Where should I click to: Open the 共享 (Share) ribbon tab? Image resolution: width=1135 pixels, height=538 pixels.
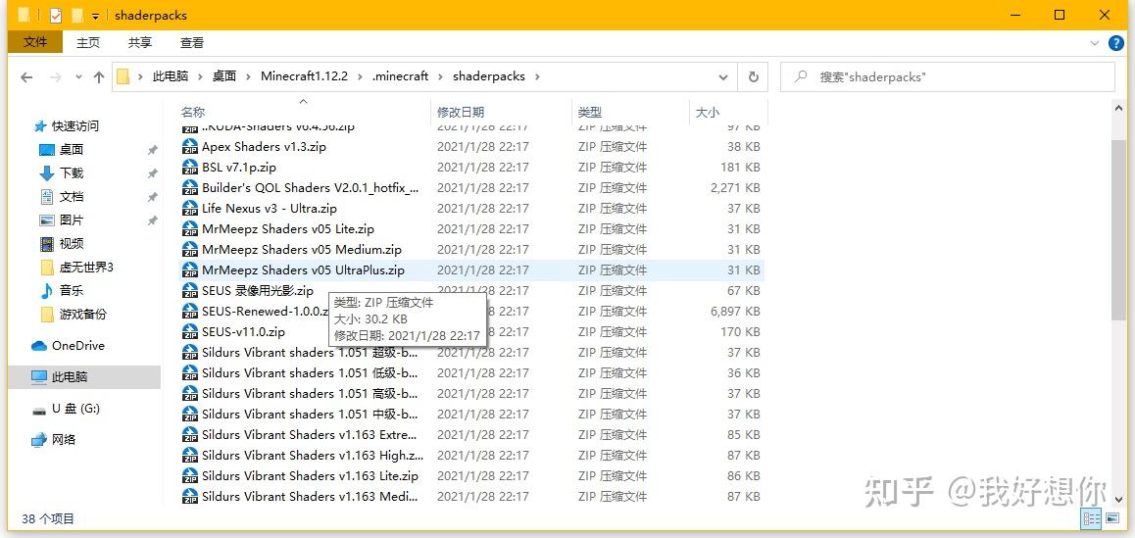coord(140,43)
